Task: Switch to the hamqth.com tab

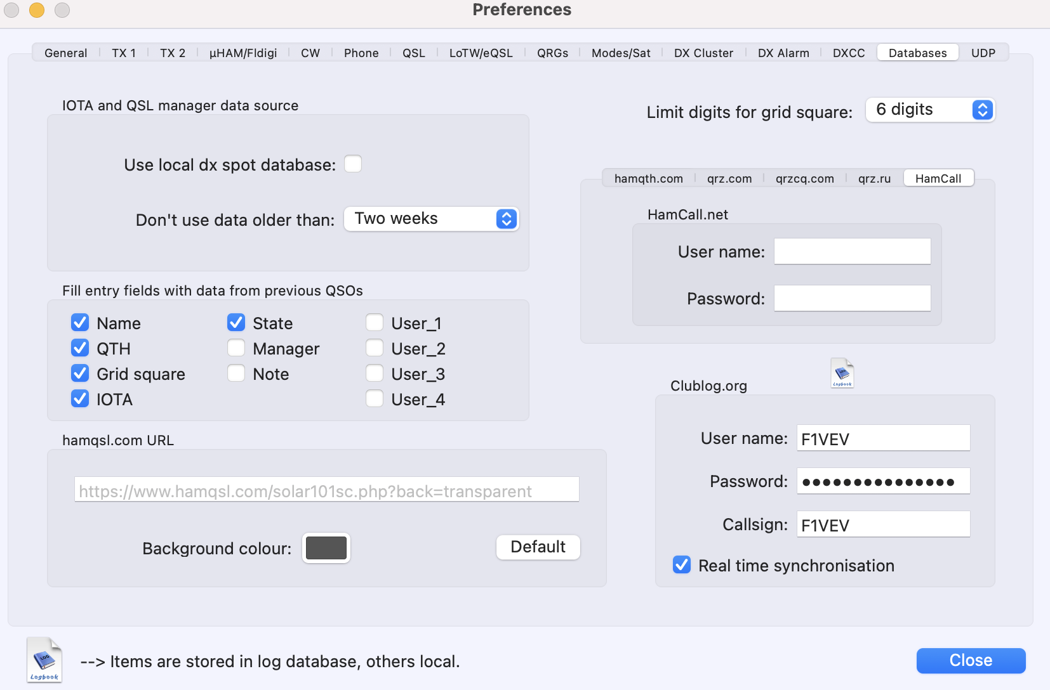Action: click(648, 179)
